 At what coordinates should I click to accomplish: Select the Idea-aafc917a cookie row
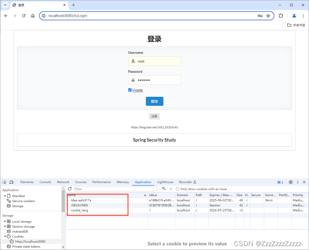pyautogui.click(x=187, y=200)
